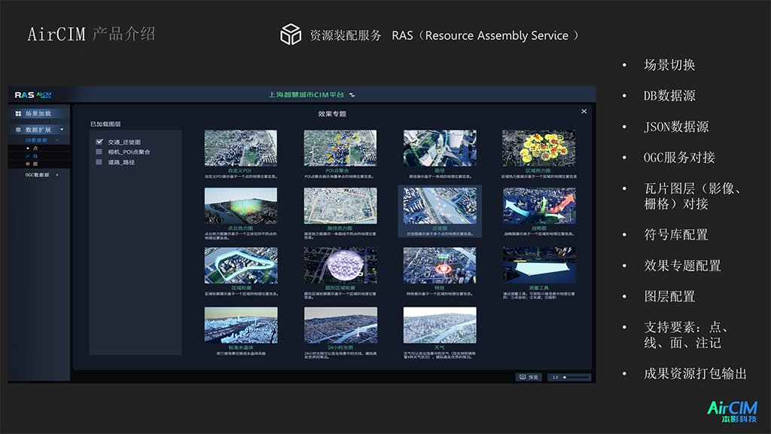The width and height of the screenshot is (771, 434).
Task: Click the 已加载图层 label
Action: 105,124
